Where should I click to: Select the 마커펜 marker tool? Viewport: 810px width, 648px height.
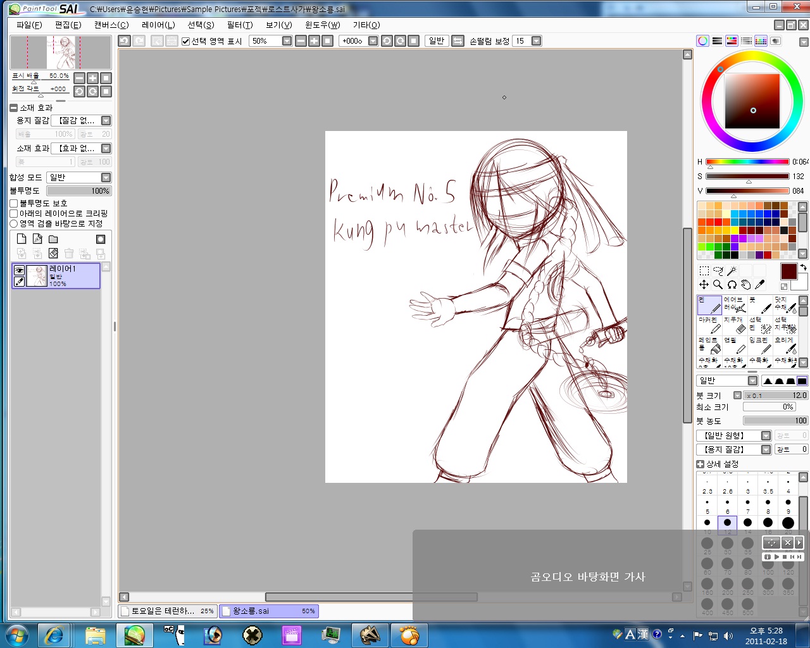click(709, 325)
